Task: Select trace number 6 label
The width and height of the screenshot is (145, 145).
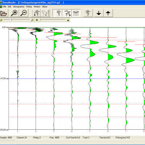Action: point(108,131)
